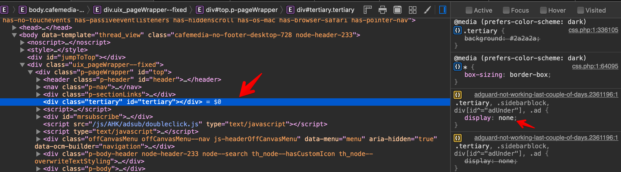Enable the Visited pseudo-class checkbox
Viewport: 621px width, 172px height.
[581, 10]
